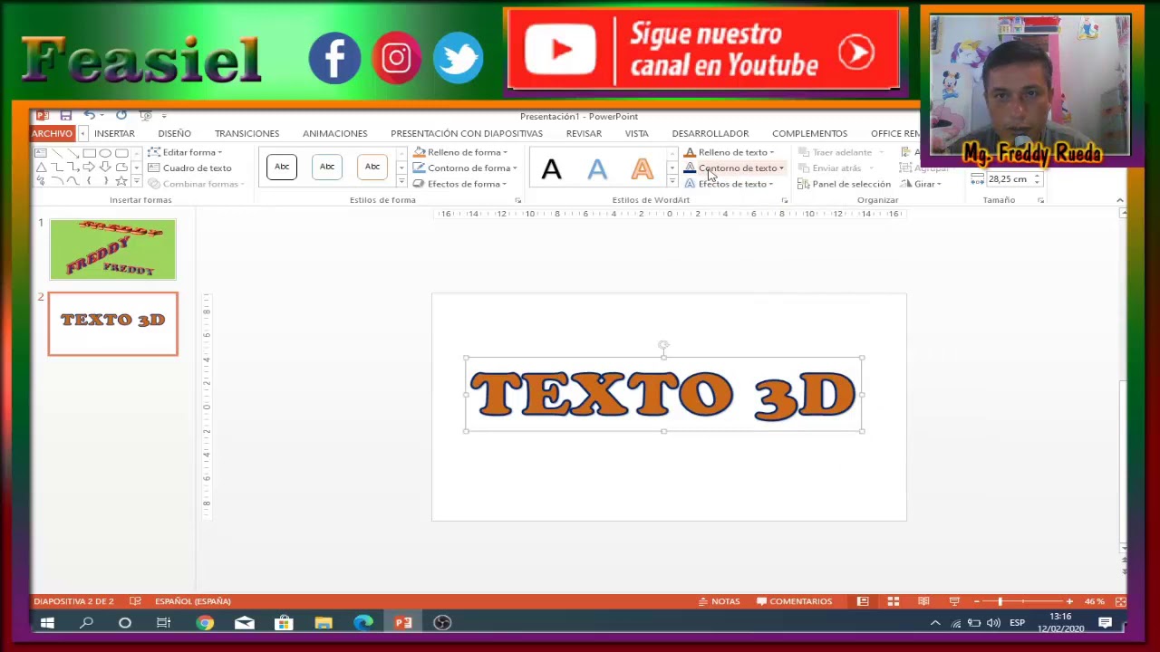Switch to DISEÑO tab
Screen dimensions: 1160x652
click(175, 133)
